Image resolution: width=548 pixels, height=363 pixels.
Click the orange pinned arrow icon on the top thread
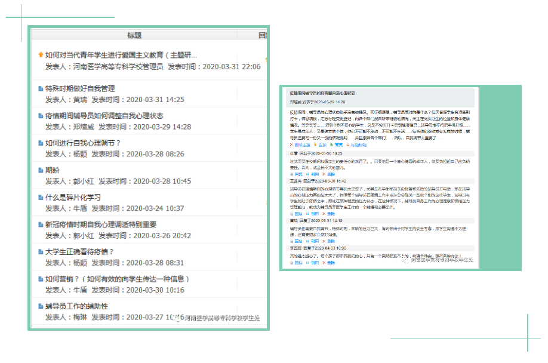click(x=41, y=55)
